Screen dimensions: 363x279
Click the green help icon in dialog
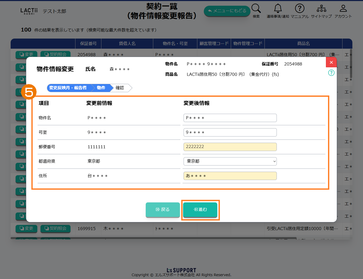[331, 73]
